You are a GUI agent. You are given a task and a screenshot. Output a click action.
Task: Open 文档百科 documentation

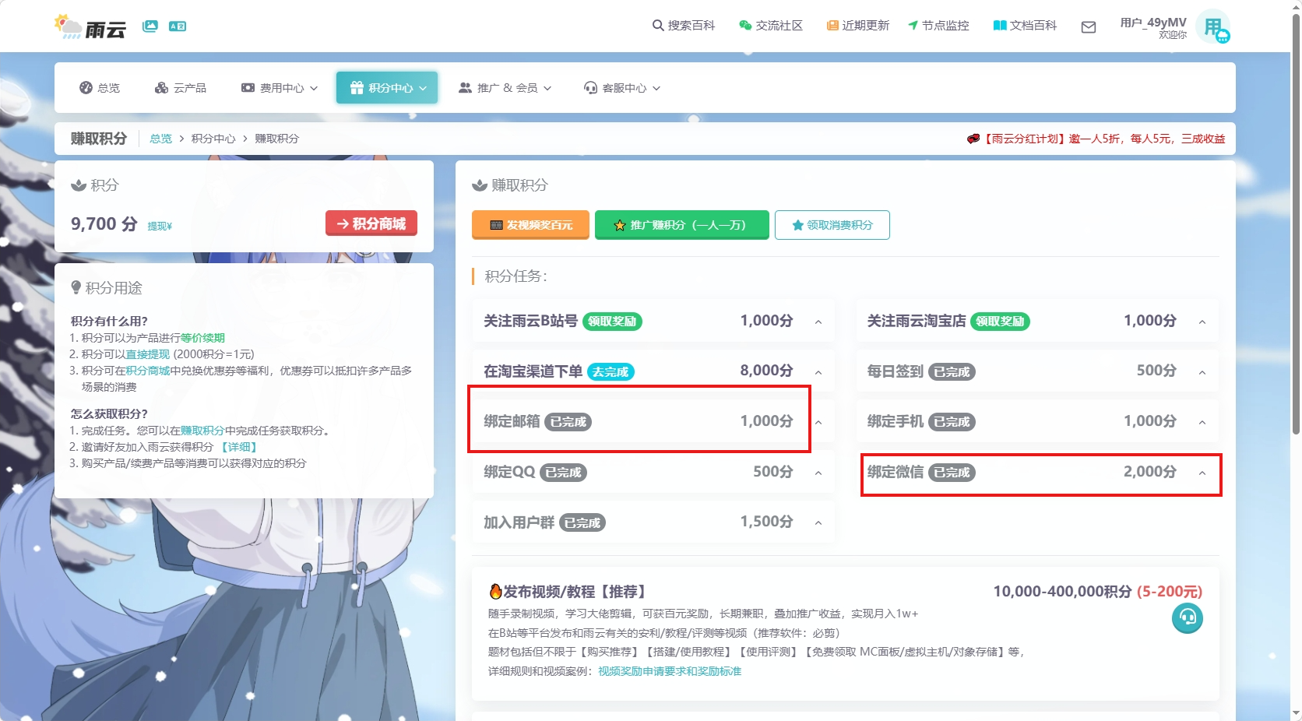pyautogui.click(x=1026, y=26)
